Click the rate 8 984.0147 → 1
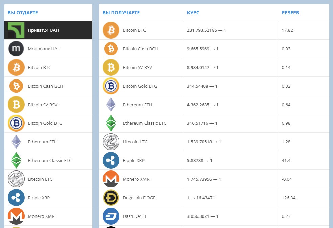Viewport: 333px width, 228px height. click(x=203, y=68)
